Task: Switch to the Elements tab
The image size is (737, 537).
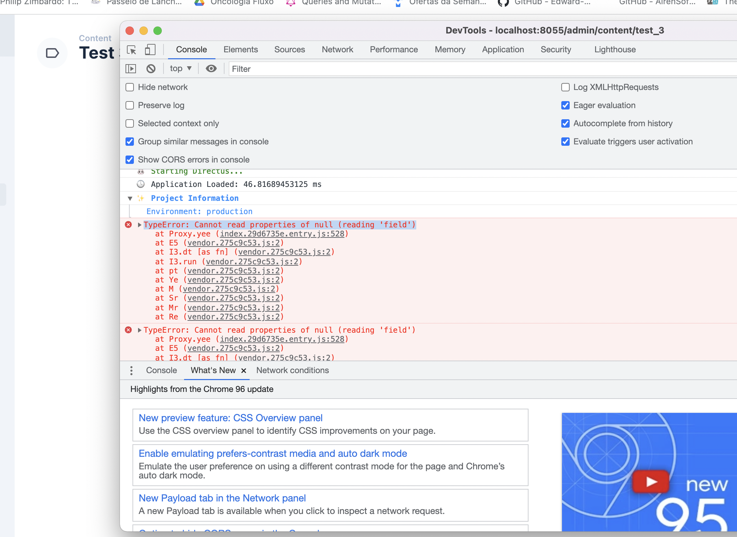Action: coord(241,50)
